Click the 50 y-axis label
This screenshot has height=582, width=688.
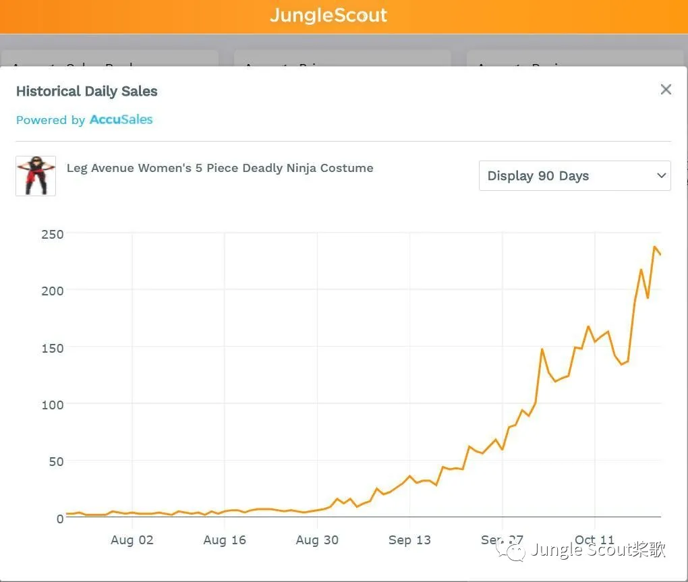[56, 461]
